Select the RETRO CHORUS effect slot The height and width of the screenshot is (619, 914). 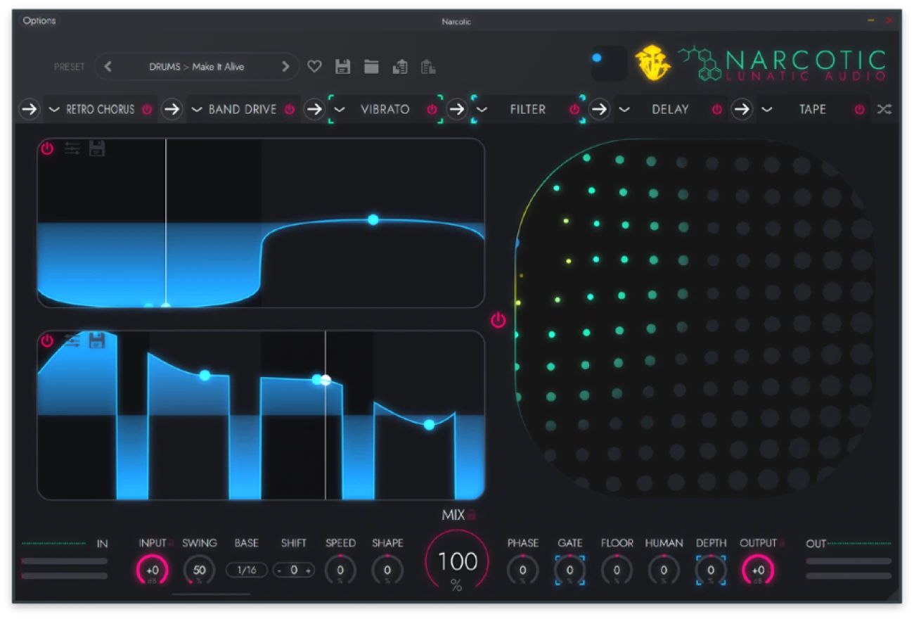click(x=100, y=110)
